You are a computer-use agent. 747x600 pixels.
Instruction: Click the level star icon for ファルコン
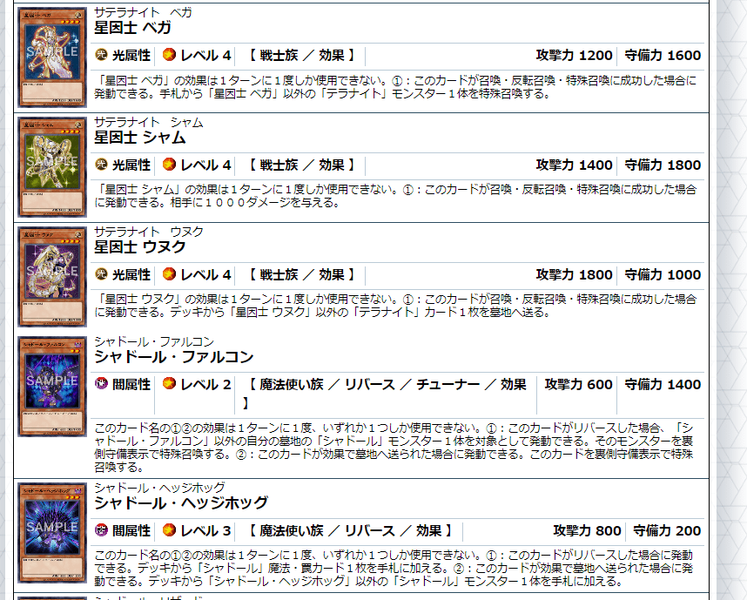pyautogui.click(x=169, y=384)
